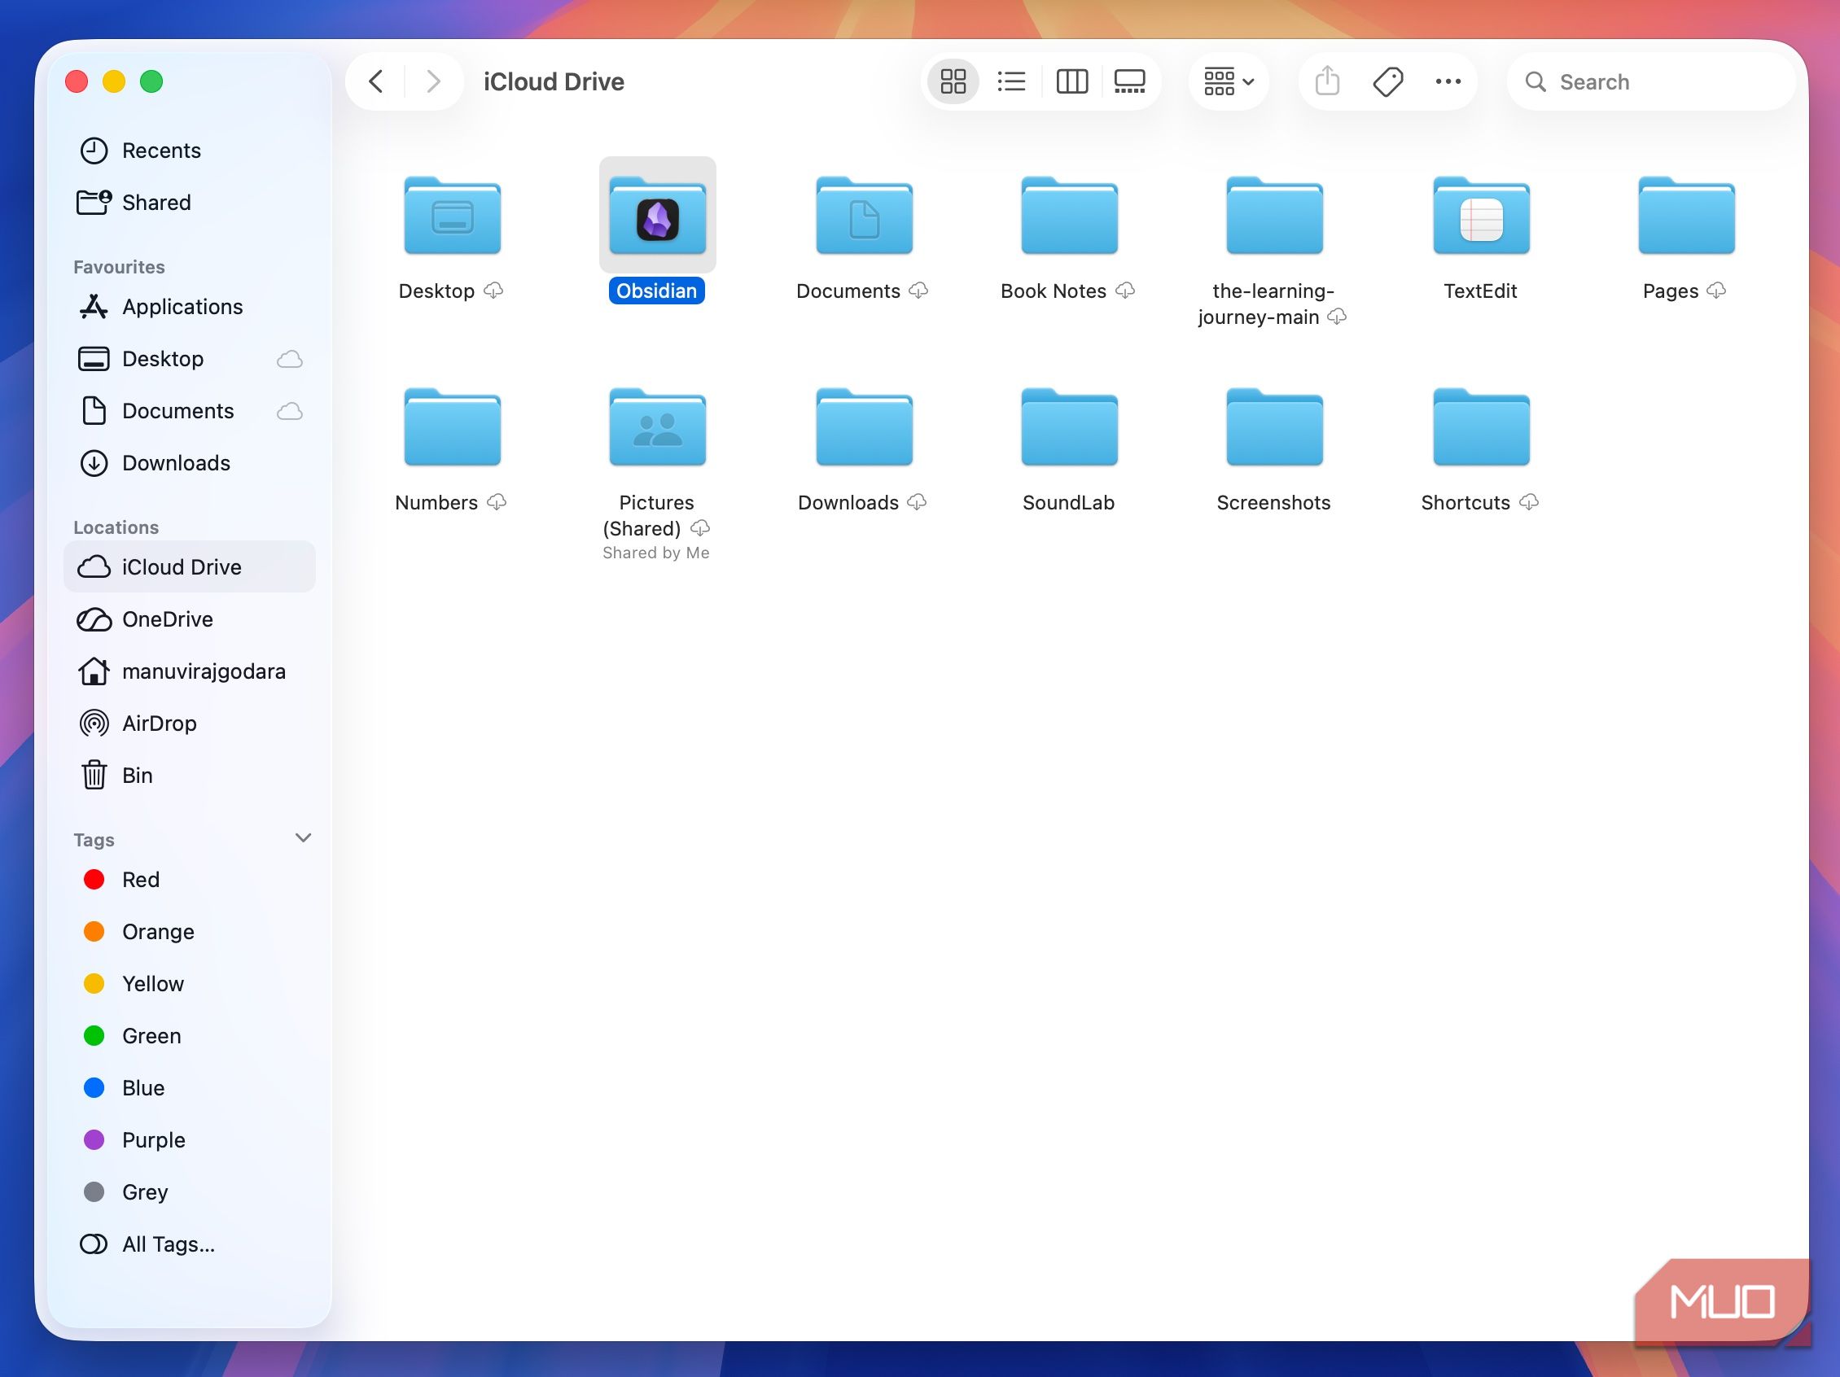Click the Obsidian folder name label
Screen dimensions: 1840x1377
point(656,291)
